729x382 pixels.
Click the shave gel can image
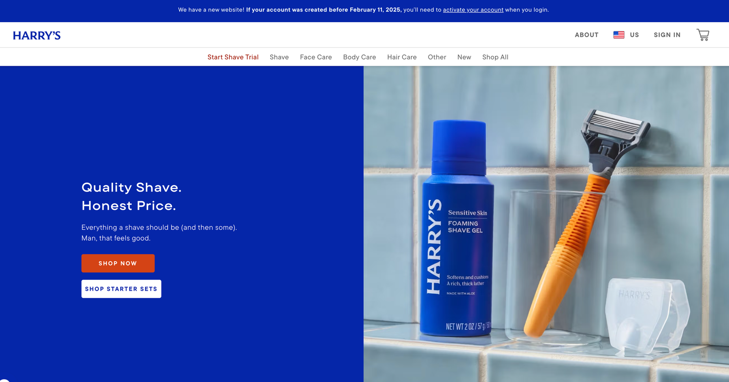[x=457, y=228]
